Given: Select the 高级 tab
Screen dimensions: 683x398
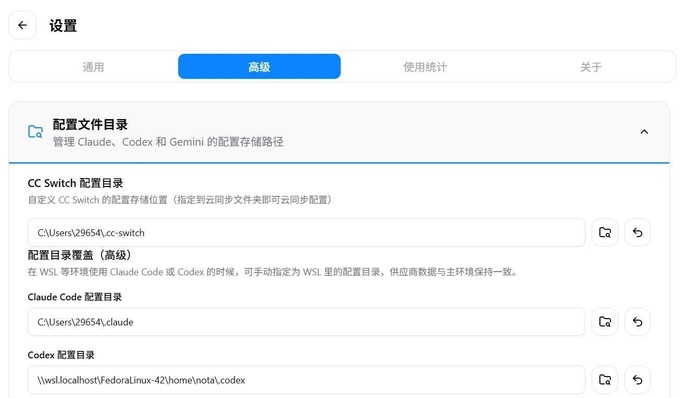Looking at the screenshot, I should pyautogui.click(x=259, y=67).
